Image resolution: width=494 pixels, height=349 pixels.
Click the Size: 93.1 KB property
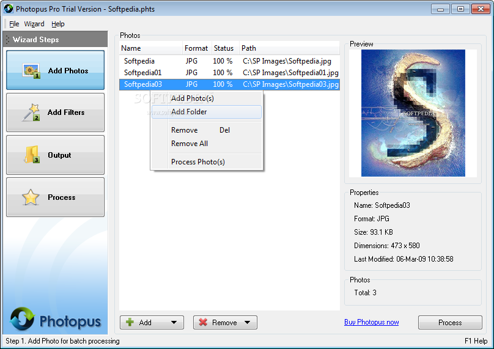(374, 232)
